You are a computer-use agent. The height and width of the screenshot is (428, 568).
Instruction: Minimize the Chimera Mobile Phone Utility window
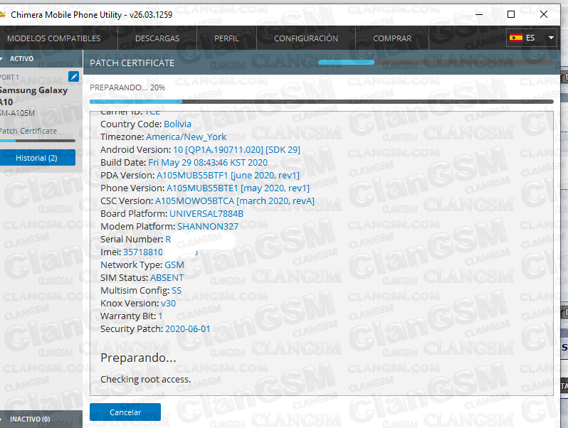tap(479, 14)
